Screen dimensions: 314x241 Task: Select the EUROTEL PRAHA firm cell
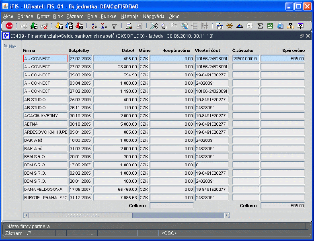coord(46,198)
